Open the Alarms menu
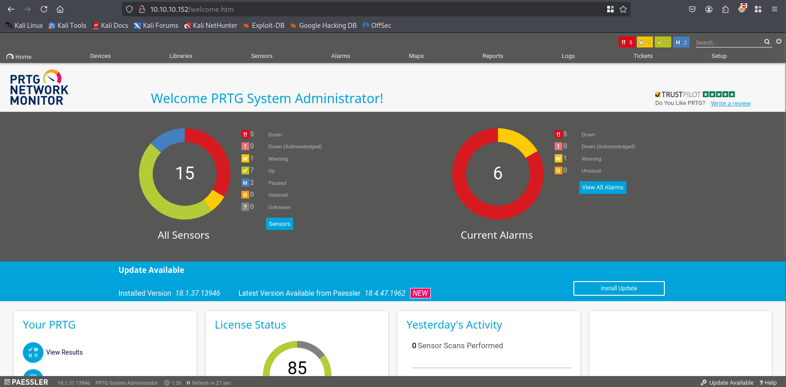The width and height of the screenshot is (786, 387). 341,56
